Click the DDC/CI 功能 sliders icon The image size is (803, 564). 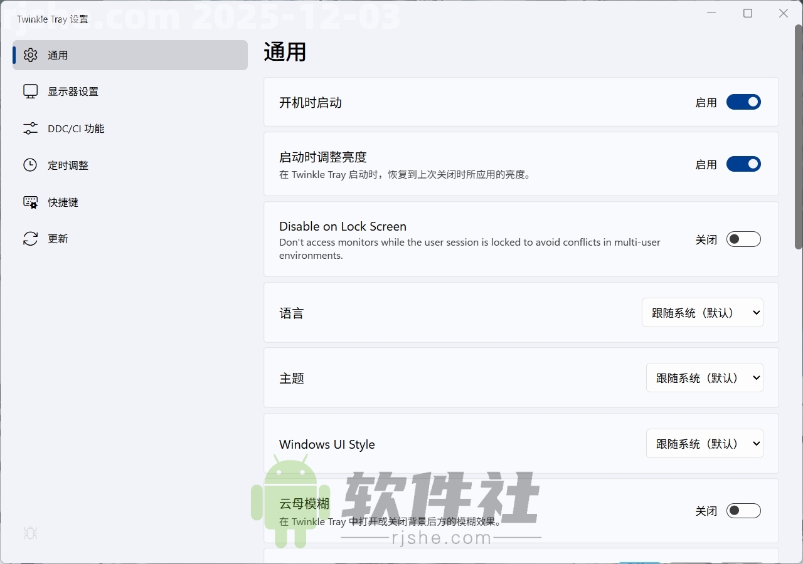(x=30, y=128)
